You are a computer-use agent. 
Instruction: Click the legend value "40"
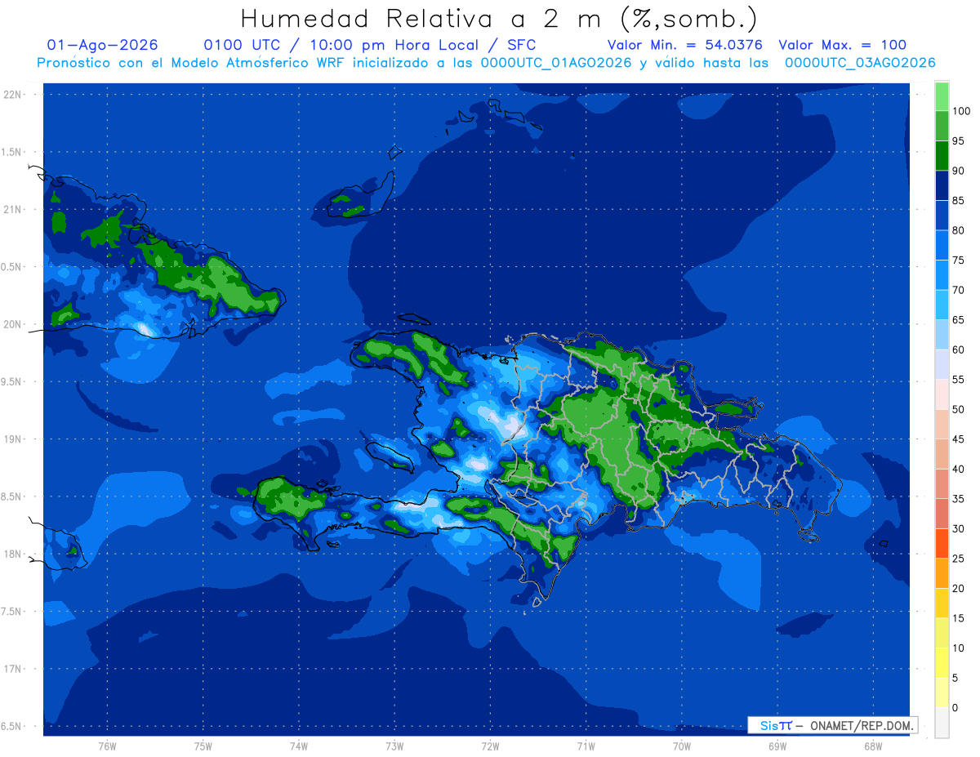click(958, 469)
